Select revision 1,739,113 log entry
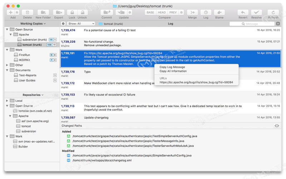Viewport: 286px width, 179px height. coord(171,108)
